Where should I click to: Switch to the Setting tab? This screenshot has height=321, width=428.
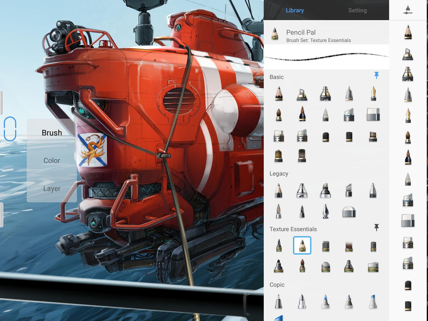point(358,10)
